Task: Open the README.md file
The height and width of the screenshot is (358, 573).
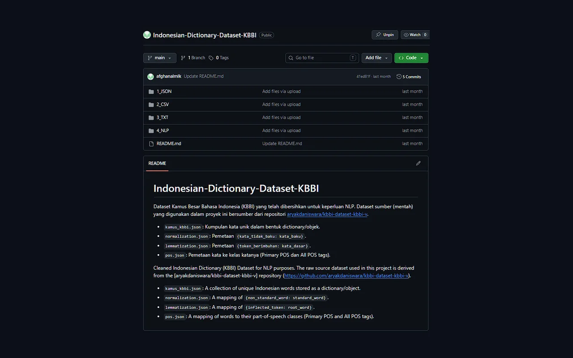Action: pos(169,144)
